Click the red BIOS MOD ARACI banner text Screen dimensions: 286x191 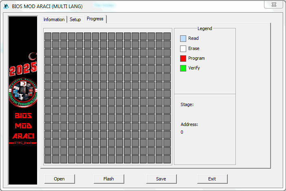[23, 126]
